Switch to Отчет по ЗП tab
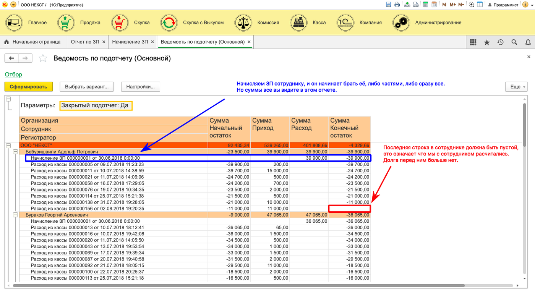This screenshot has height=293, width=535. click(x=84, y=42)
